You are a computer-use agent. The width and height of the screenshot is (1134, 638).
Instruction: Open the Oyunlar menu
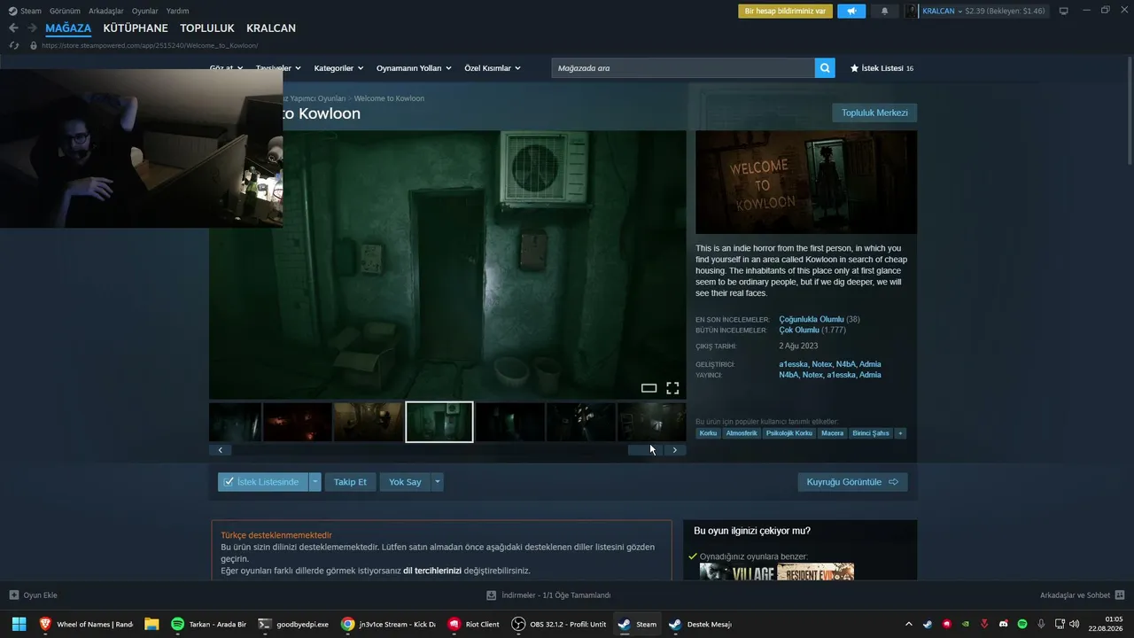click(145, 12)
